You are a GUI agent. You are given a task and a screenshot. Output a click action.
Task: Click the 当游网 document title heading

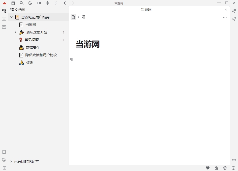pos(87,44)
